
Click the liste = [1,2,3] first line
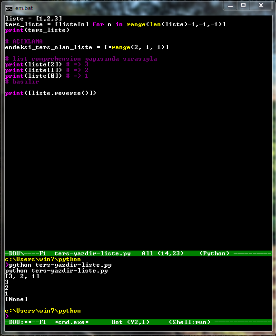coord(33,19)
